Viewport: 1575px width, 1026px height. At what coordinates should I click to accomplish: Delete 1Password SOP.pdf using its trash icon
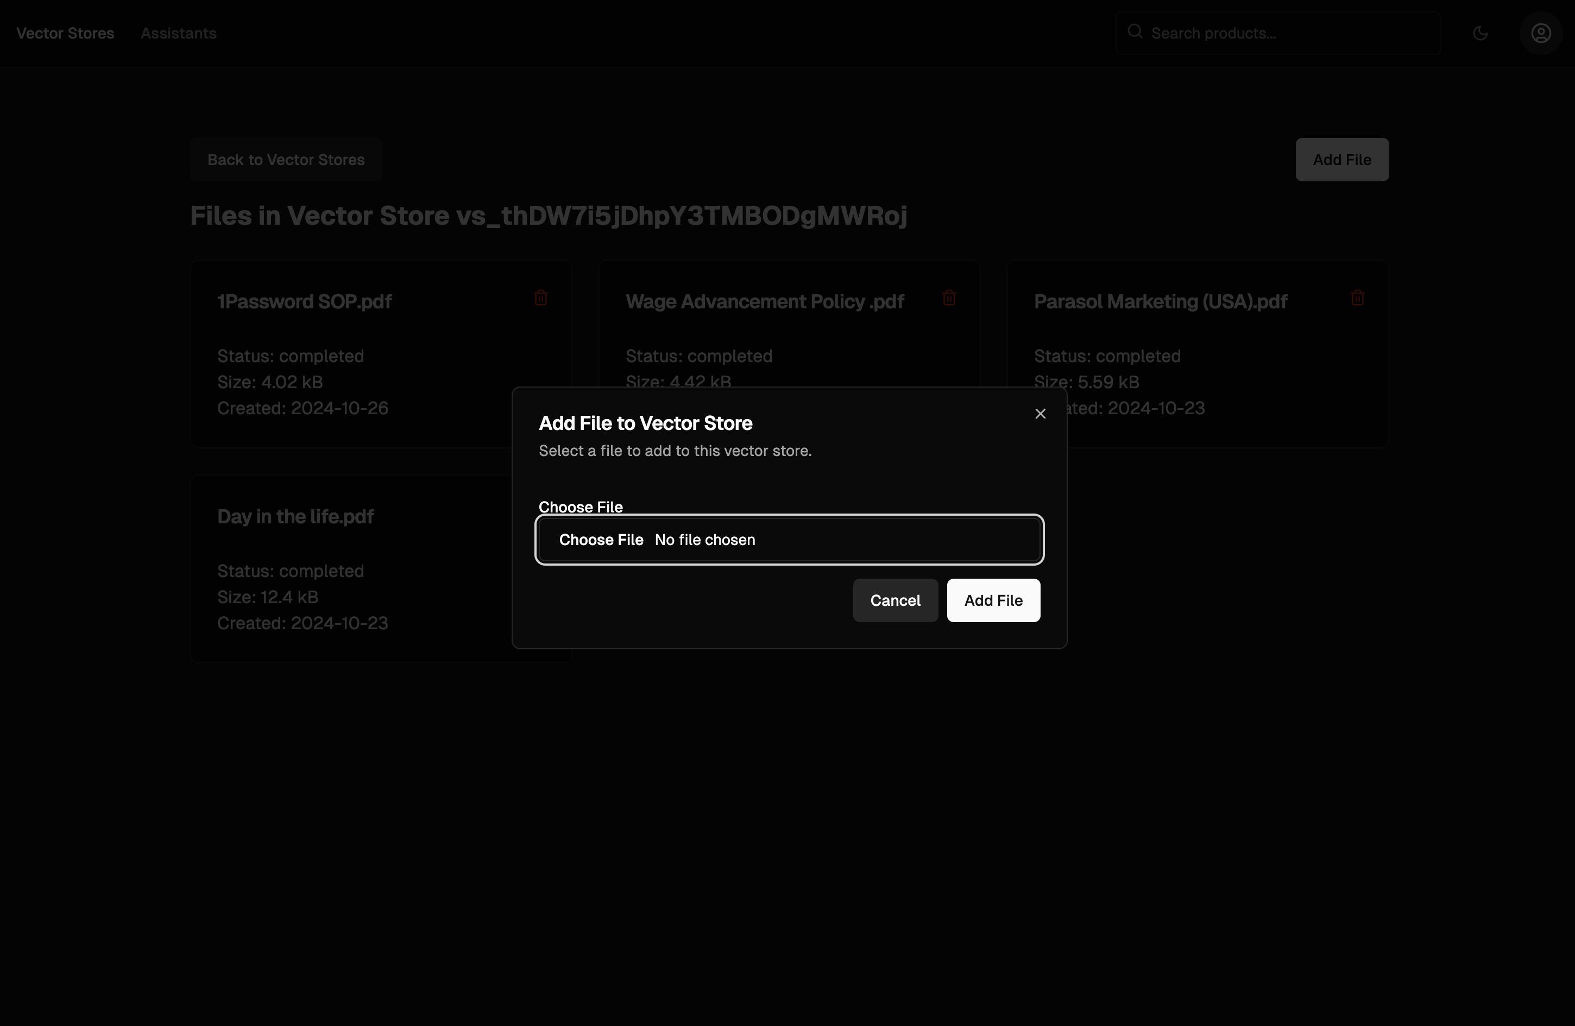point(540,299)
